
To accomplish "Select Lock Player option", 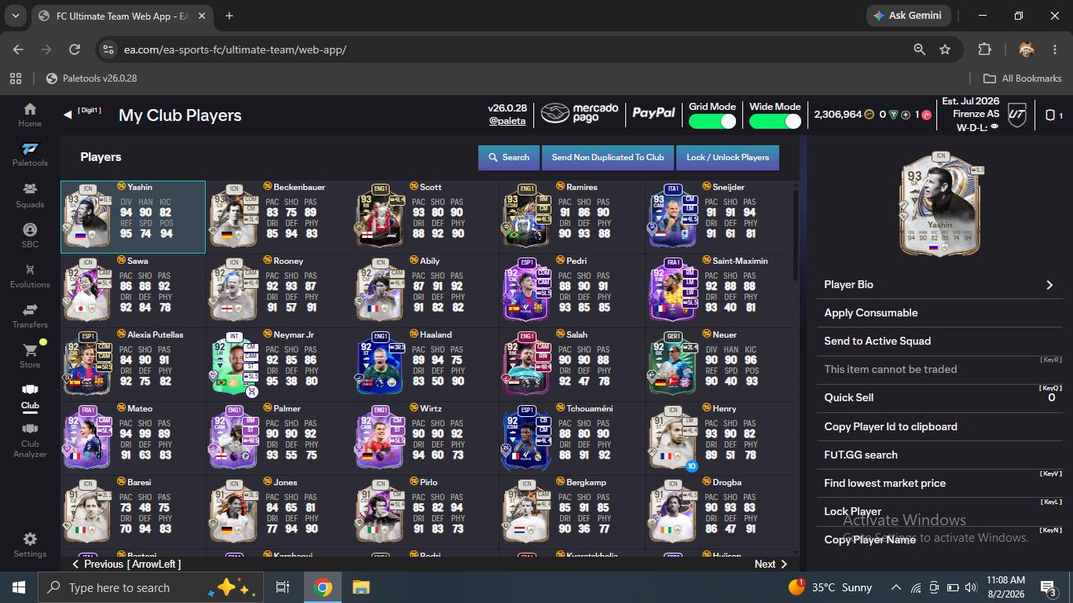I will tap(939, 511).
